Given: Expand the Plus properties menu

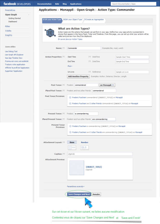Looking at the screenshot, I should (70, 66).
